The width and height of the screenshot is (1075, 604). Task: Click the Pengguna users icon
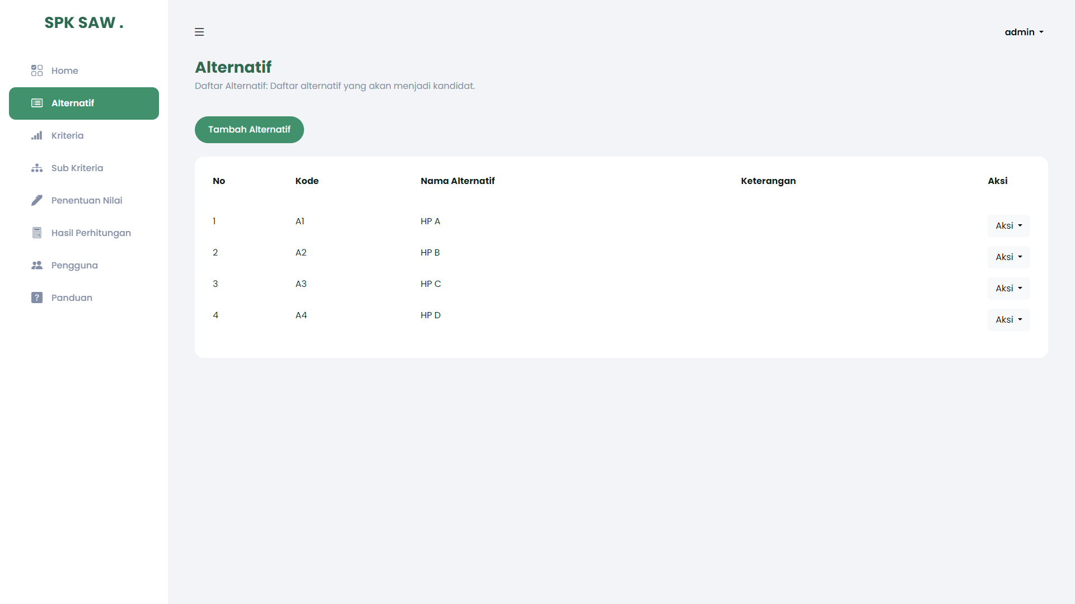point(37,265)
